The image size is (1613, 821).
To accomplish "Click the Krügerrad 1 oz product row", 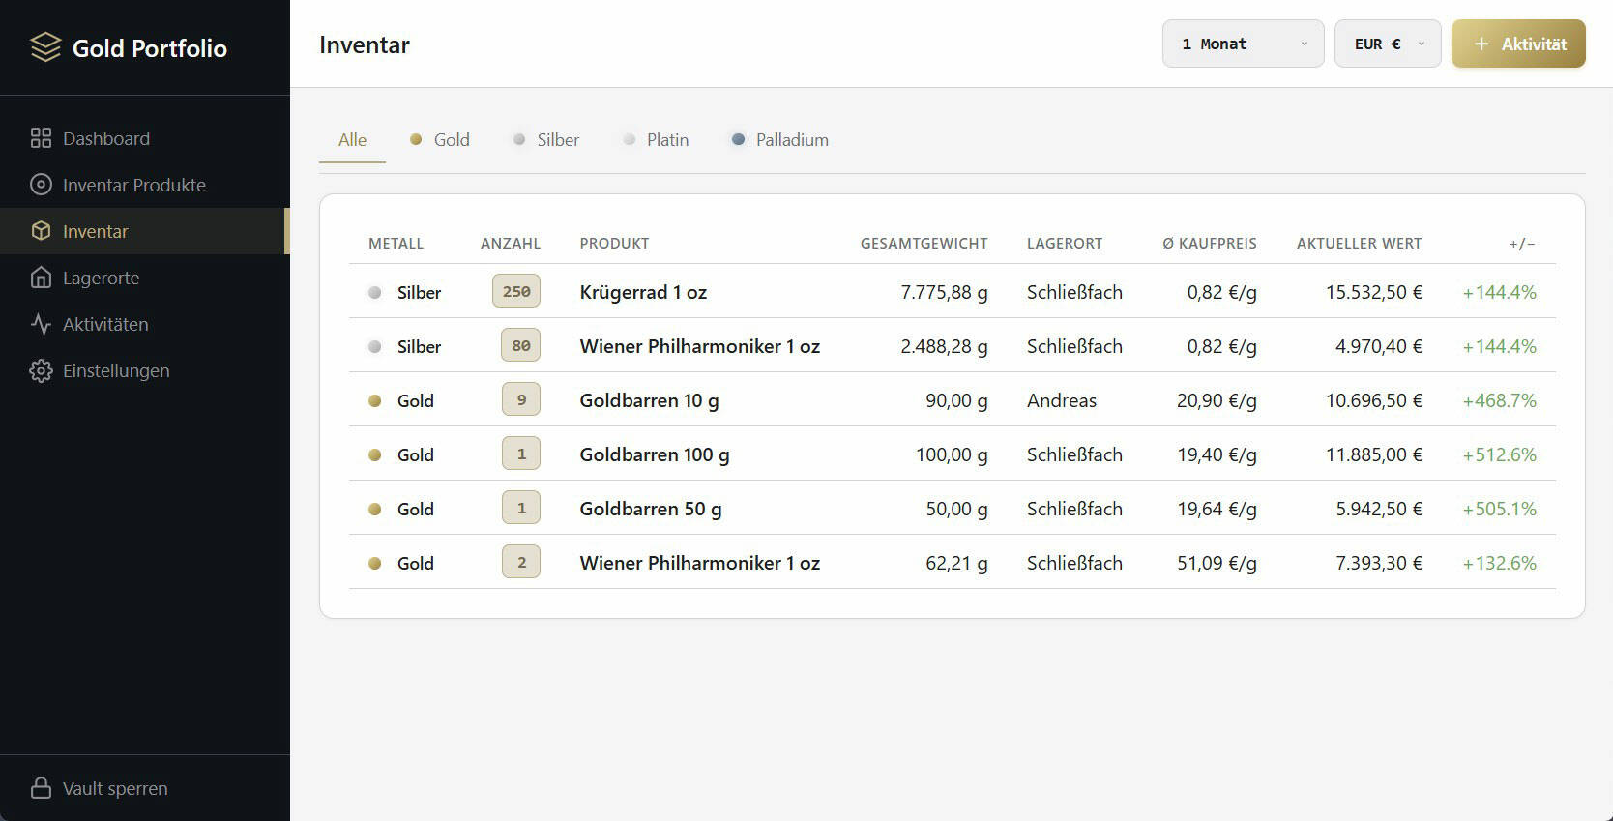I will [643, 292].
